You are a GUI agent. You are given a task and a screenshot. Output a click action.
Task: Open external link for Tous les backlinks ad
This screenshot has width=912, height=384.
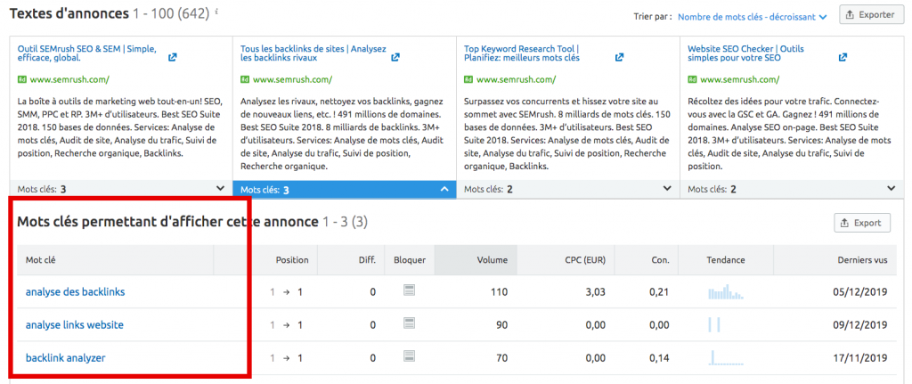395,58
